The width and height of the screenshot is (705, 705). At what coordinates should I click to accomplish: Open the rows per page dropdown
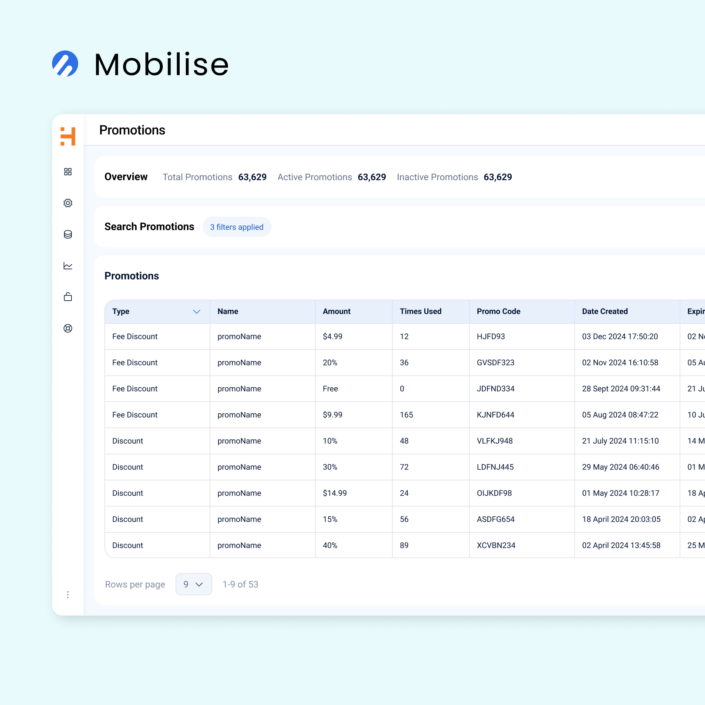(194, 584)
